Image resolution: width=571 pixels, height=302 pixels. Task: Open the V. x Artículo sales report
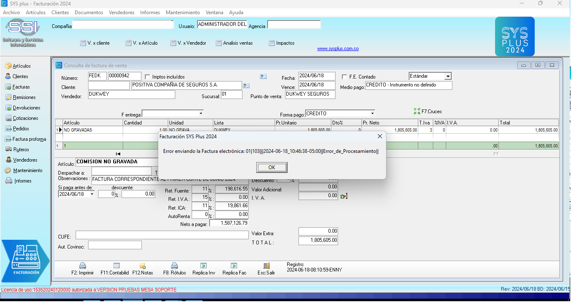[141, 43]
